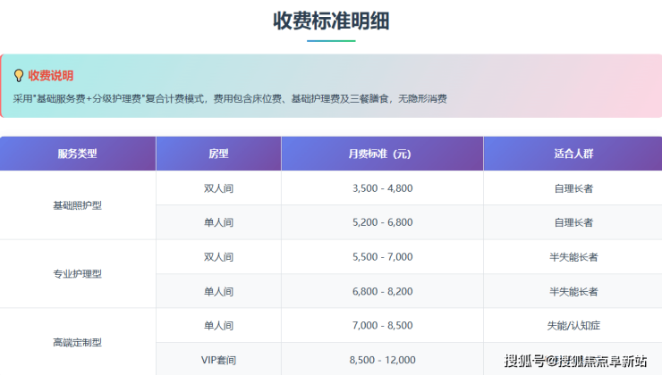
Task: Select the VIP套间 room type cell
Action: (218, 359)
